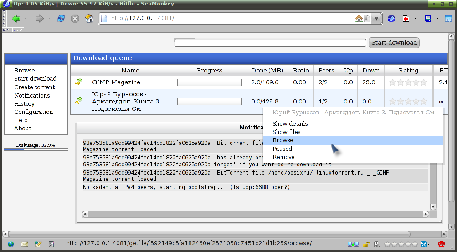This screenshot has height=252, width=457.
Task: Click the red cross toolbar icon
Action: click(x=406, y=19)
